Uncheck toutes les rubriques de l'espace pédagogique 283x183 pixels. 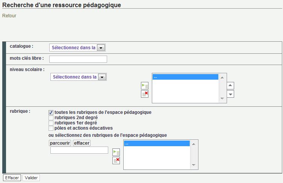pos(51,112)
